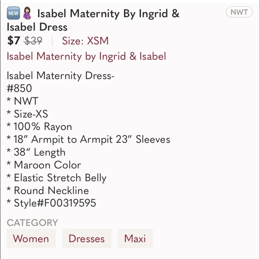The image size is (259, 259).
Task: Click the Women category tag
Action: tap(31, 238)
